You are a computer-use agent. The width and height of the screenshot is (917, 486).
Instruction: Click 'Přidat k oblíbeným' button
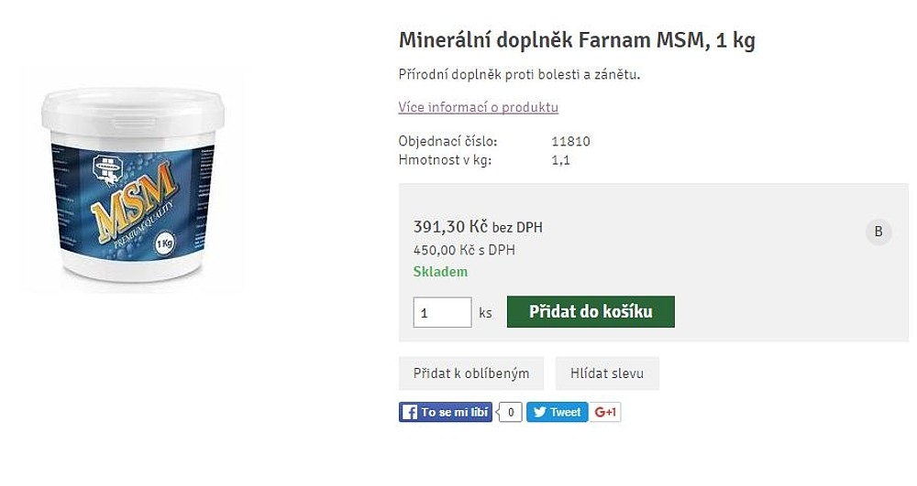(x=470, y=373)
